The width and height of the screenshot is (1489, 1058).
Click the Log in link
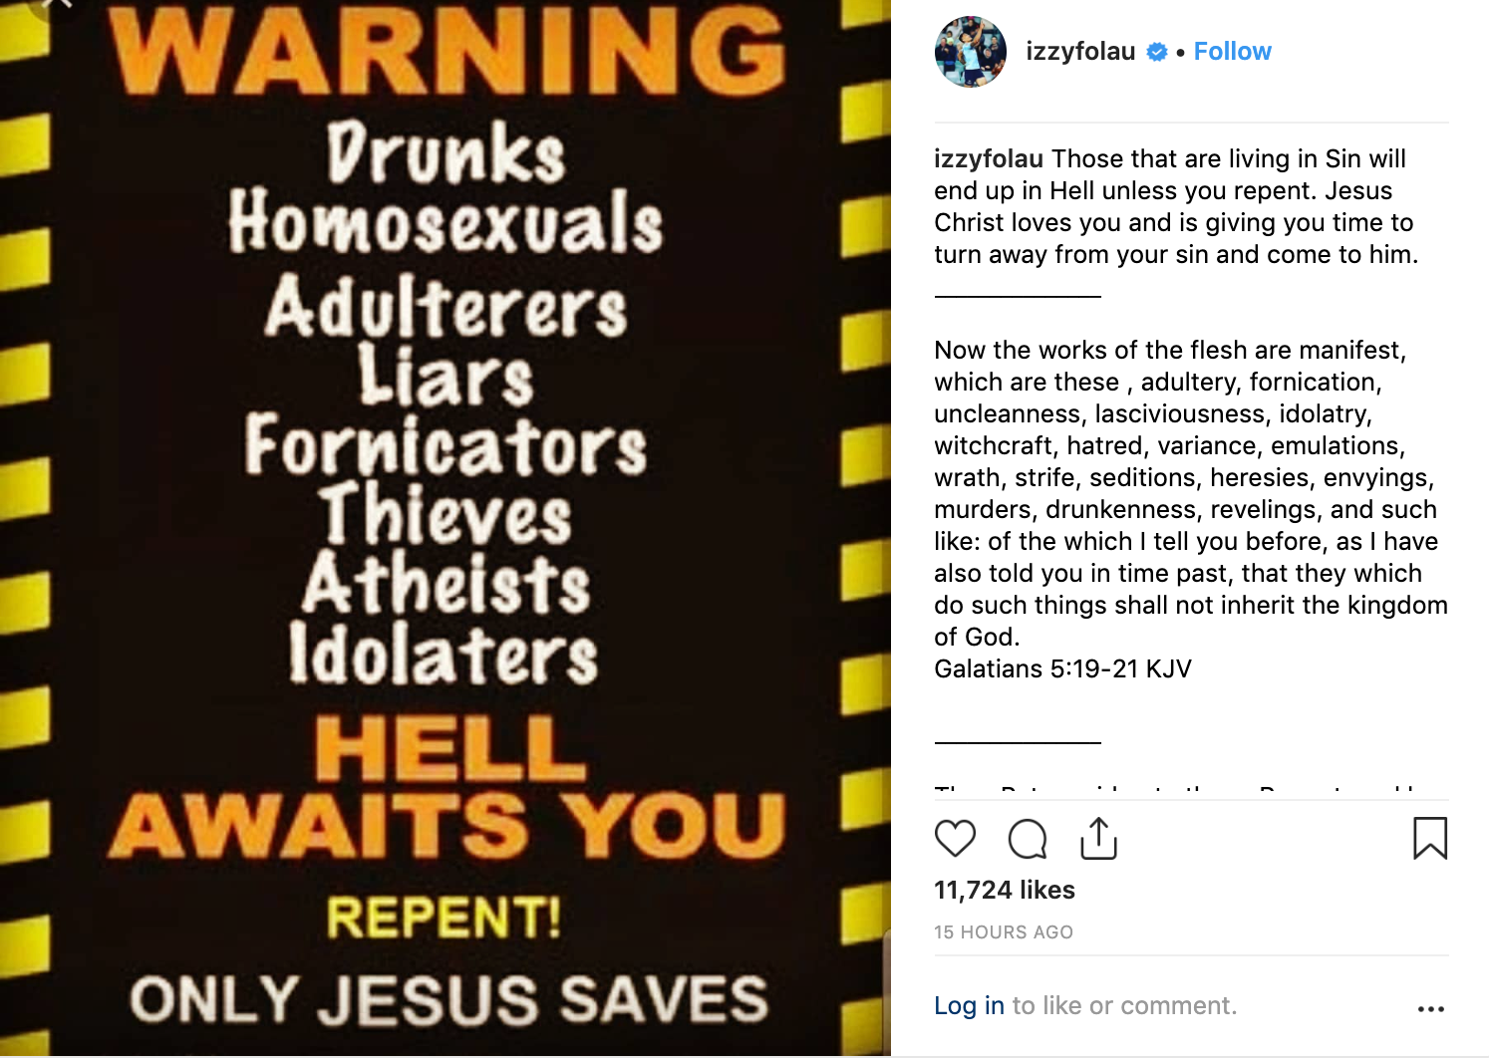[969, 1006]
